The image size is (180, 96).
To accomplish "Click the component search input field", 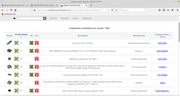I will (31, 18).
